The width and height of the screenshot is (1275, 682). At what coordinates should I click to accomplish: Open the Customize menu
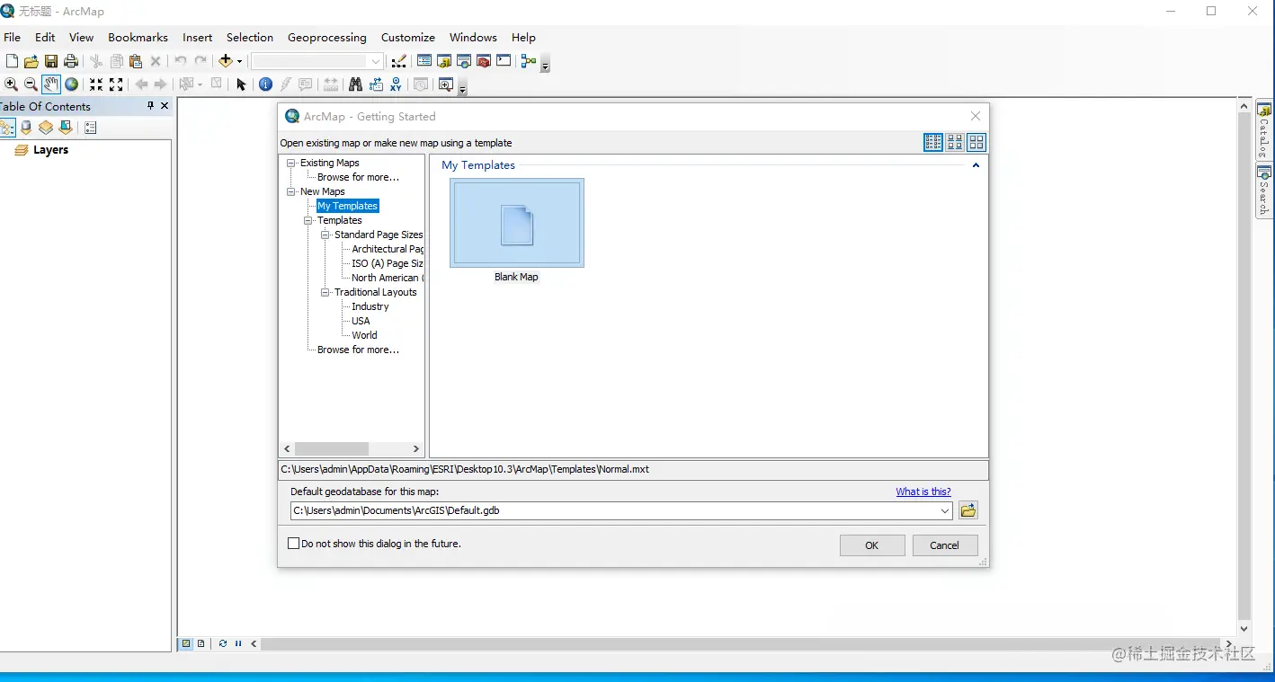click(x=408, y=38)
